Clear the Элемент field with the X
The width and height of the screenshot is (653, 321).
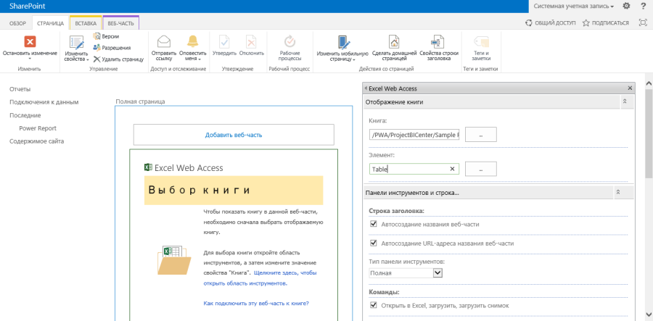(452, 169)
